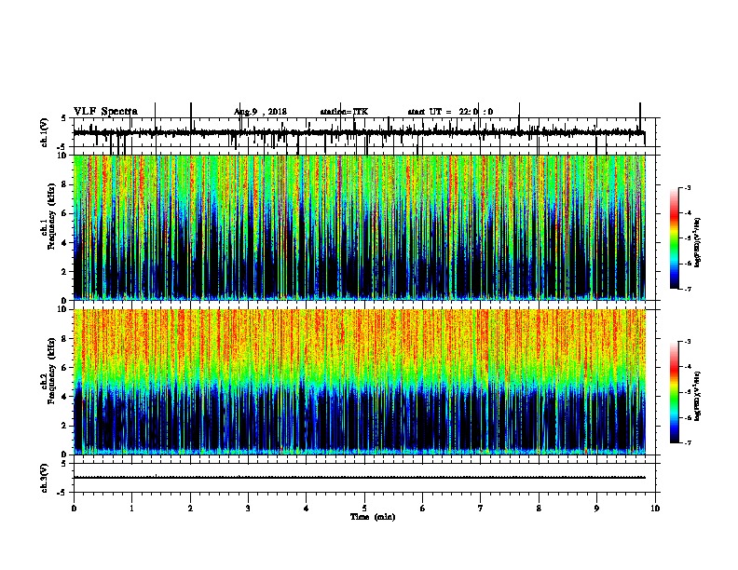
Task: Click the "7" tick on the time axis
Action: tap(481, 509)
